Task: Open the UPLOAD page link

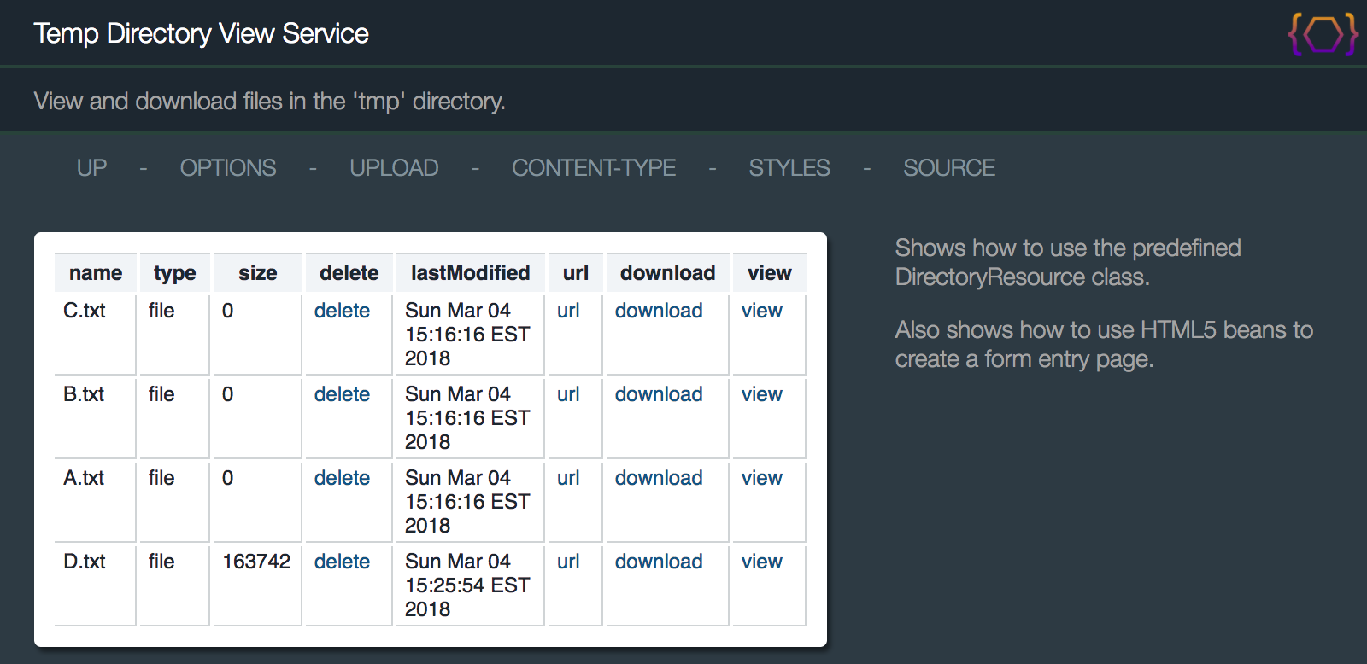Action: [394, 168]
